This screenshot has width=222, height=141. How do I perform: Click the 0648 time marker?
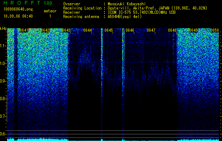click(172, 30)
